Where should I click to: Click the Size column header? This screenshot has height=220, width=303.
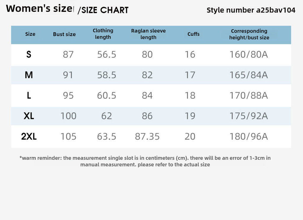[x=30, y=34]
